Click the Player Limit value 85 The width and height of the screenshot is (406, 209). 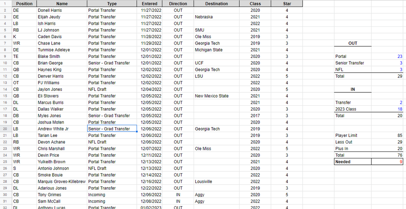point(388,135)
